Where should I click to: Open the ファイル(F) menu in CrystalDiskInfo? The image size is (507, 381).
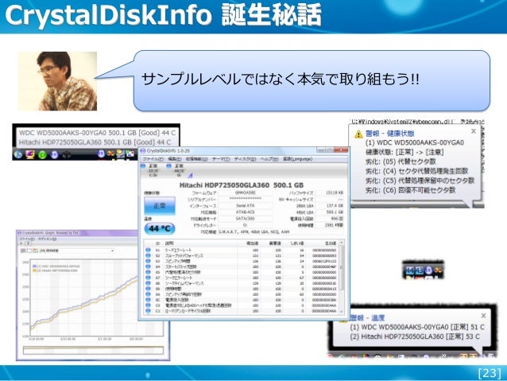coord(153,159)
